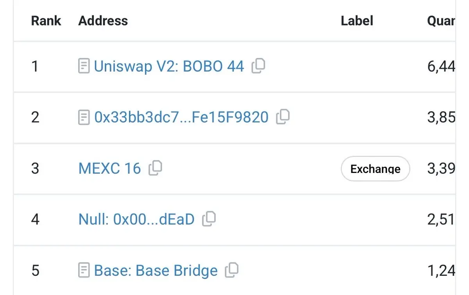Copy the Null: 0x00...dEaD address

coord(209,219)
